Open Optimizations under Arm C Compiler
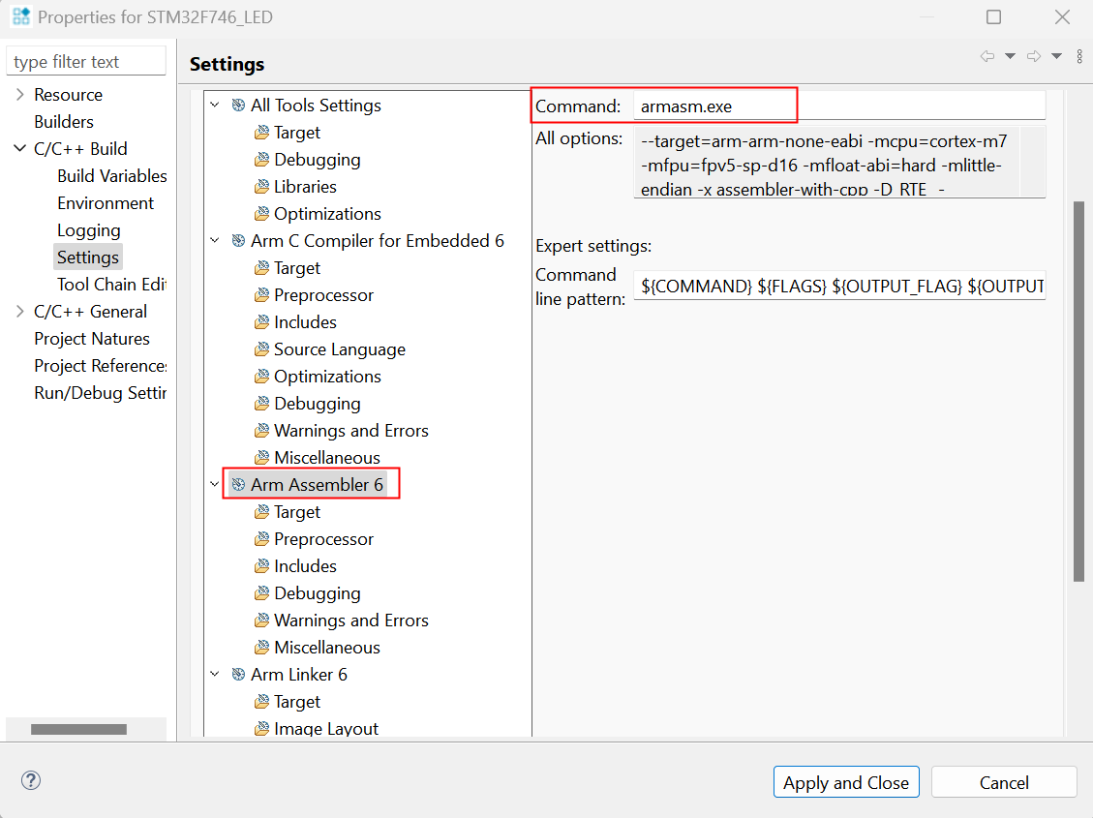The height and width of the screenshot is (818, 1093). [x=327, y=377]
